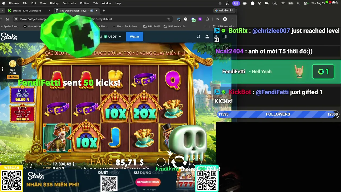Click FendiFetti's Hell Yeah chat message

point(277,71)
